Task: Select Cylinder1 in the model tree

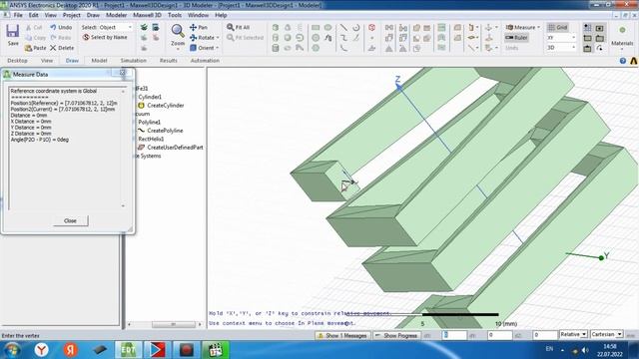Action: (150, 97)
